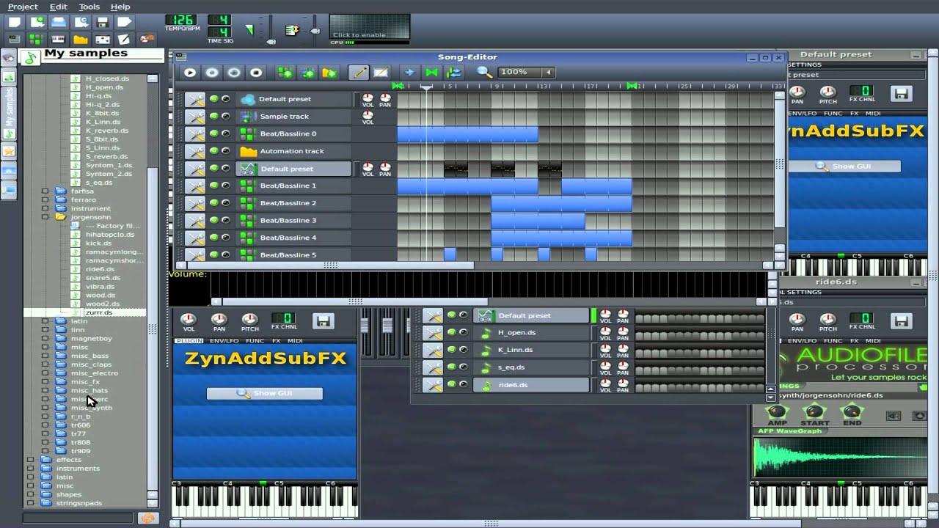Click the tempo/BPM 126 display
The image size is (939, 528).
(180, 20)
